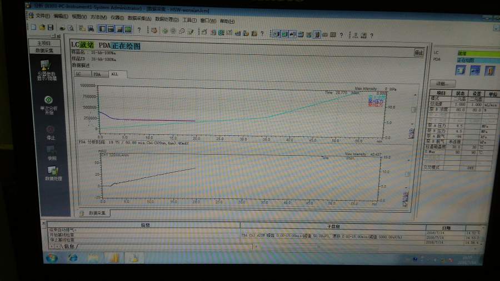
Task: Click the Print icon in toolbar
Action: [x=62, y=28]
